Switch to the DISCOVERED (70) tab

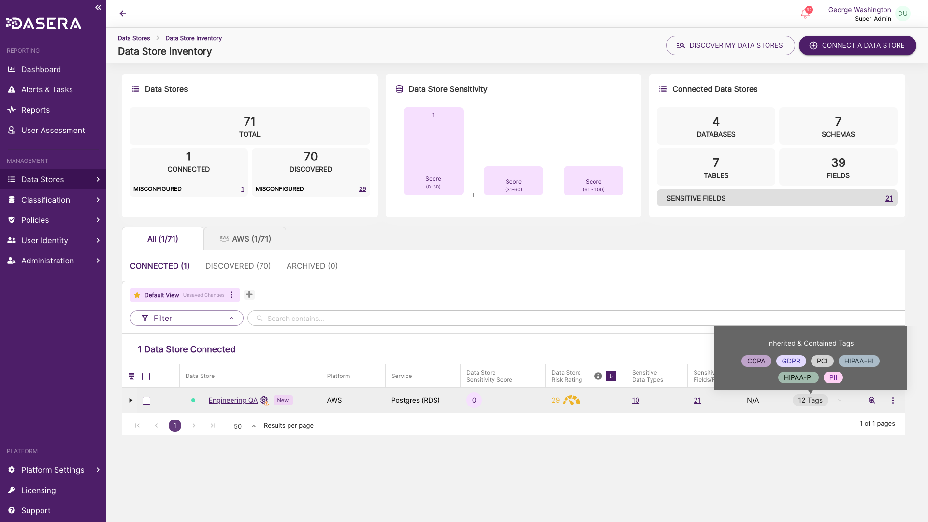point(238,266)
